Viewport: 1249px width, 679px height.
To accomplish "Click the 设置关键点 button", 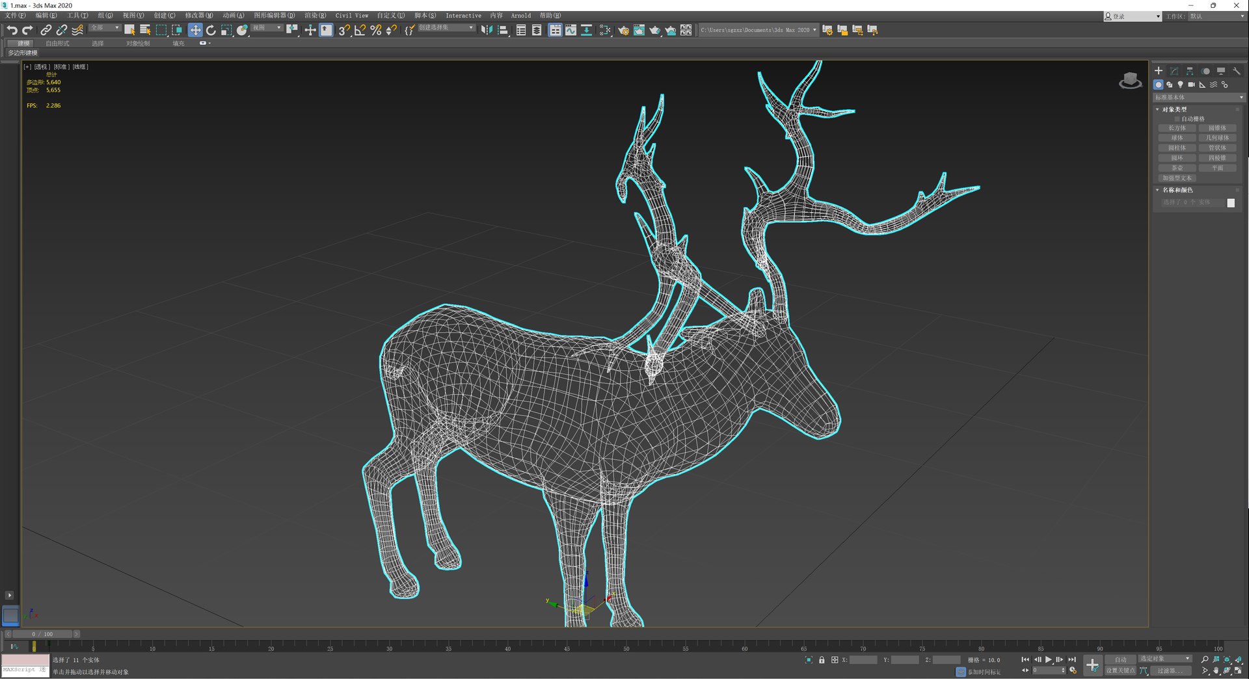I will (x=1120, y=671).
